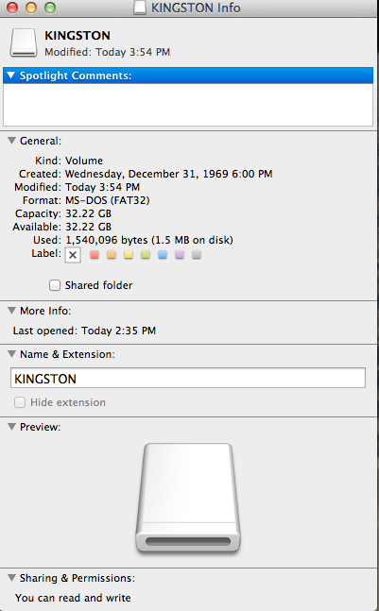Image resolution: width=379 pixels, height=611 pixels.
Task: Click the bold KINGSTON header name
Action: click(78, 36)
